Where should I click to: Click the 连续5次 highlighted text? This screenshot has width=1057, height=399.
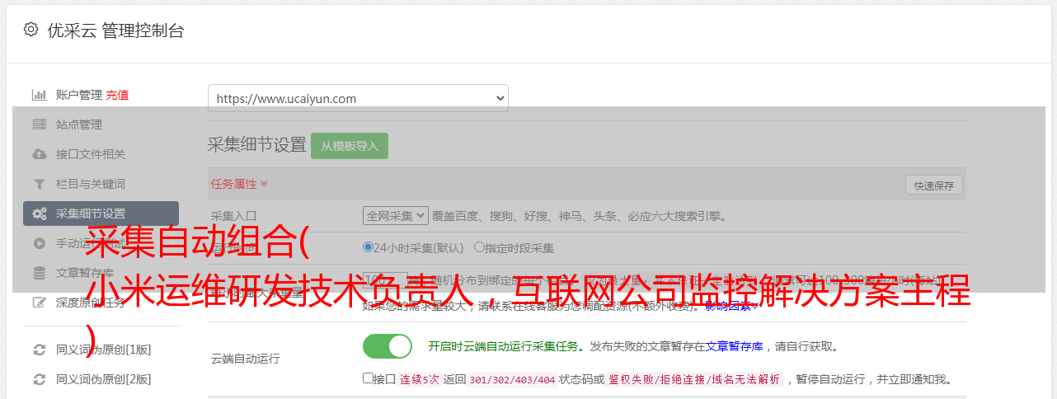pos(420,379)
